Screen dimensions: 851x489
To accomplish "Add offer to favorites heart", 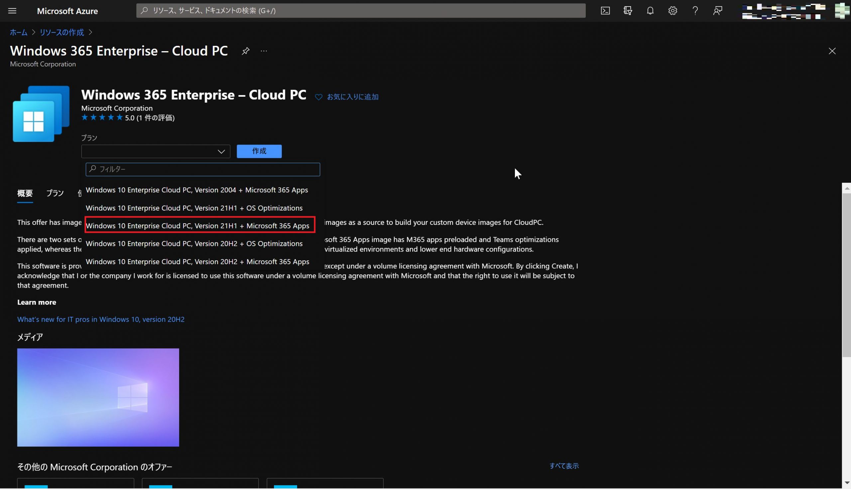I will [x=318, y=97].
